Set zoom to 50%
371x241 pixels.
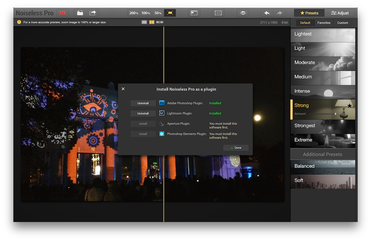pos(158,13)
